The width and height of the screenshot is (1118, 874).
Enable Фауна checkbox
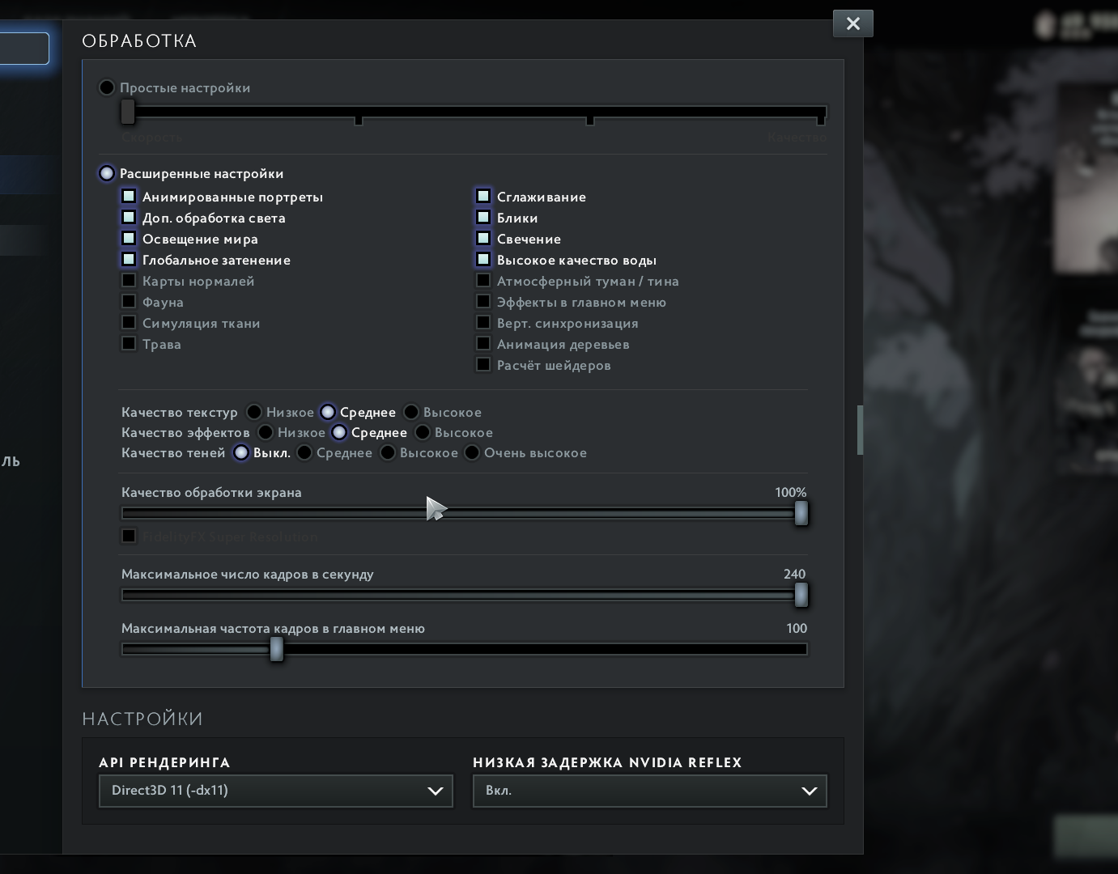[x=129, y=301]
